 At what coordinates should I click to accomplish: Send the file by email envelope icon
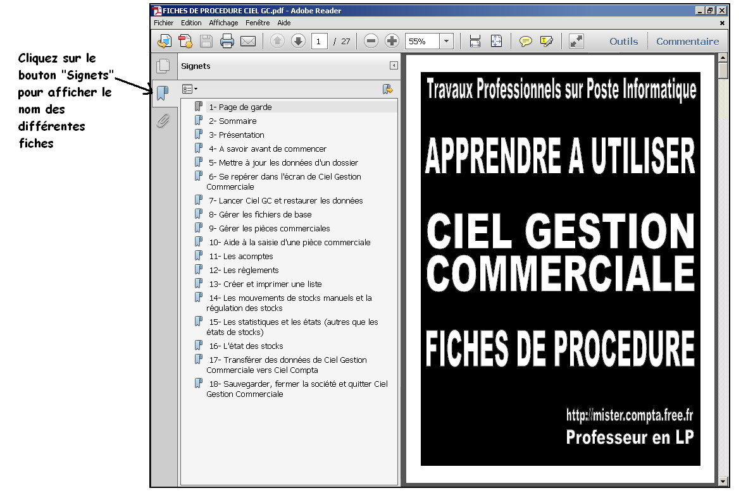(x=248, y=41)
